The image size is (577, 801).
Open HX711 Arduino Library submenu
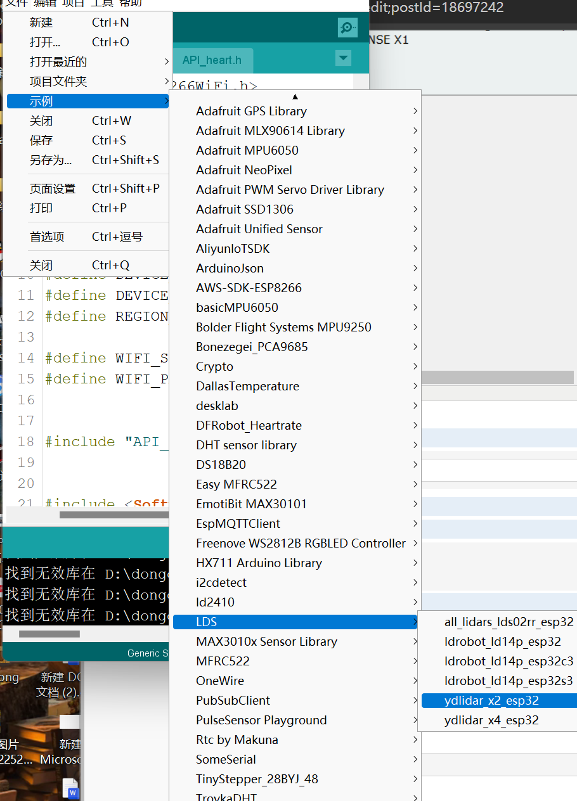pos(295,563)
